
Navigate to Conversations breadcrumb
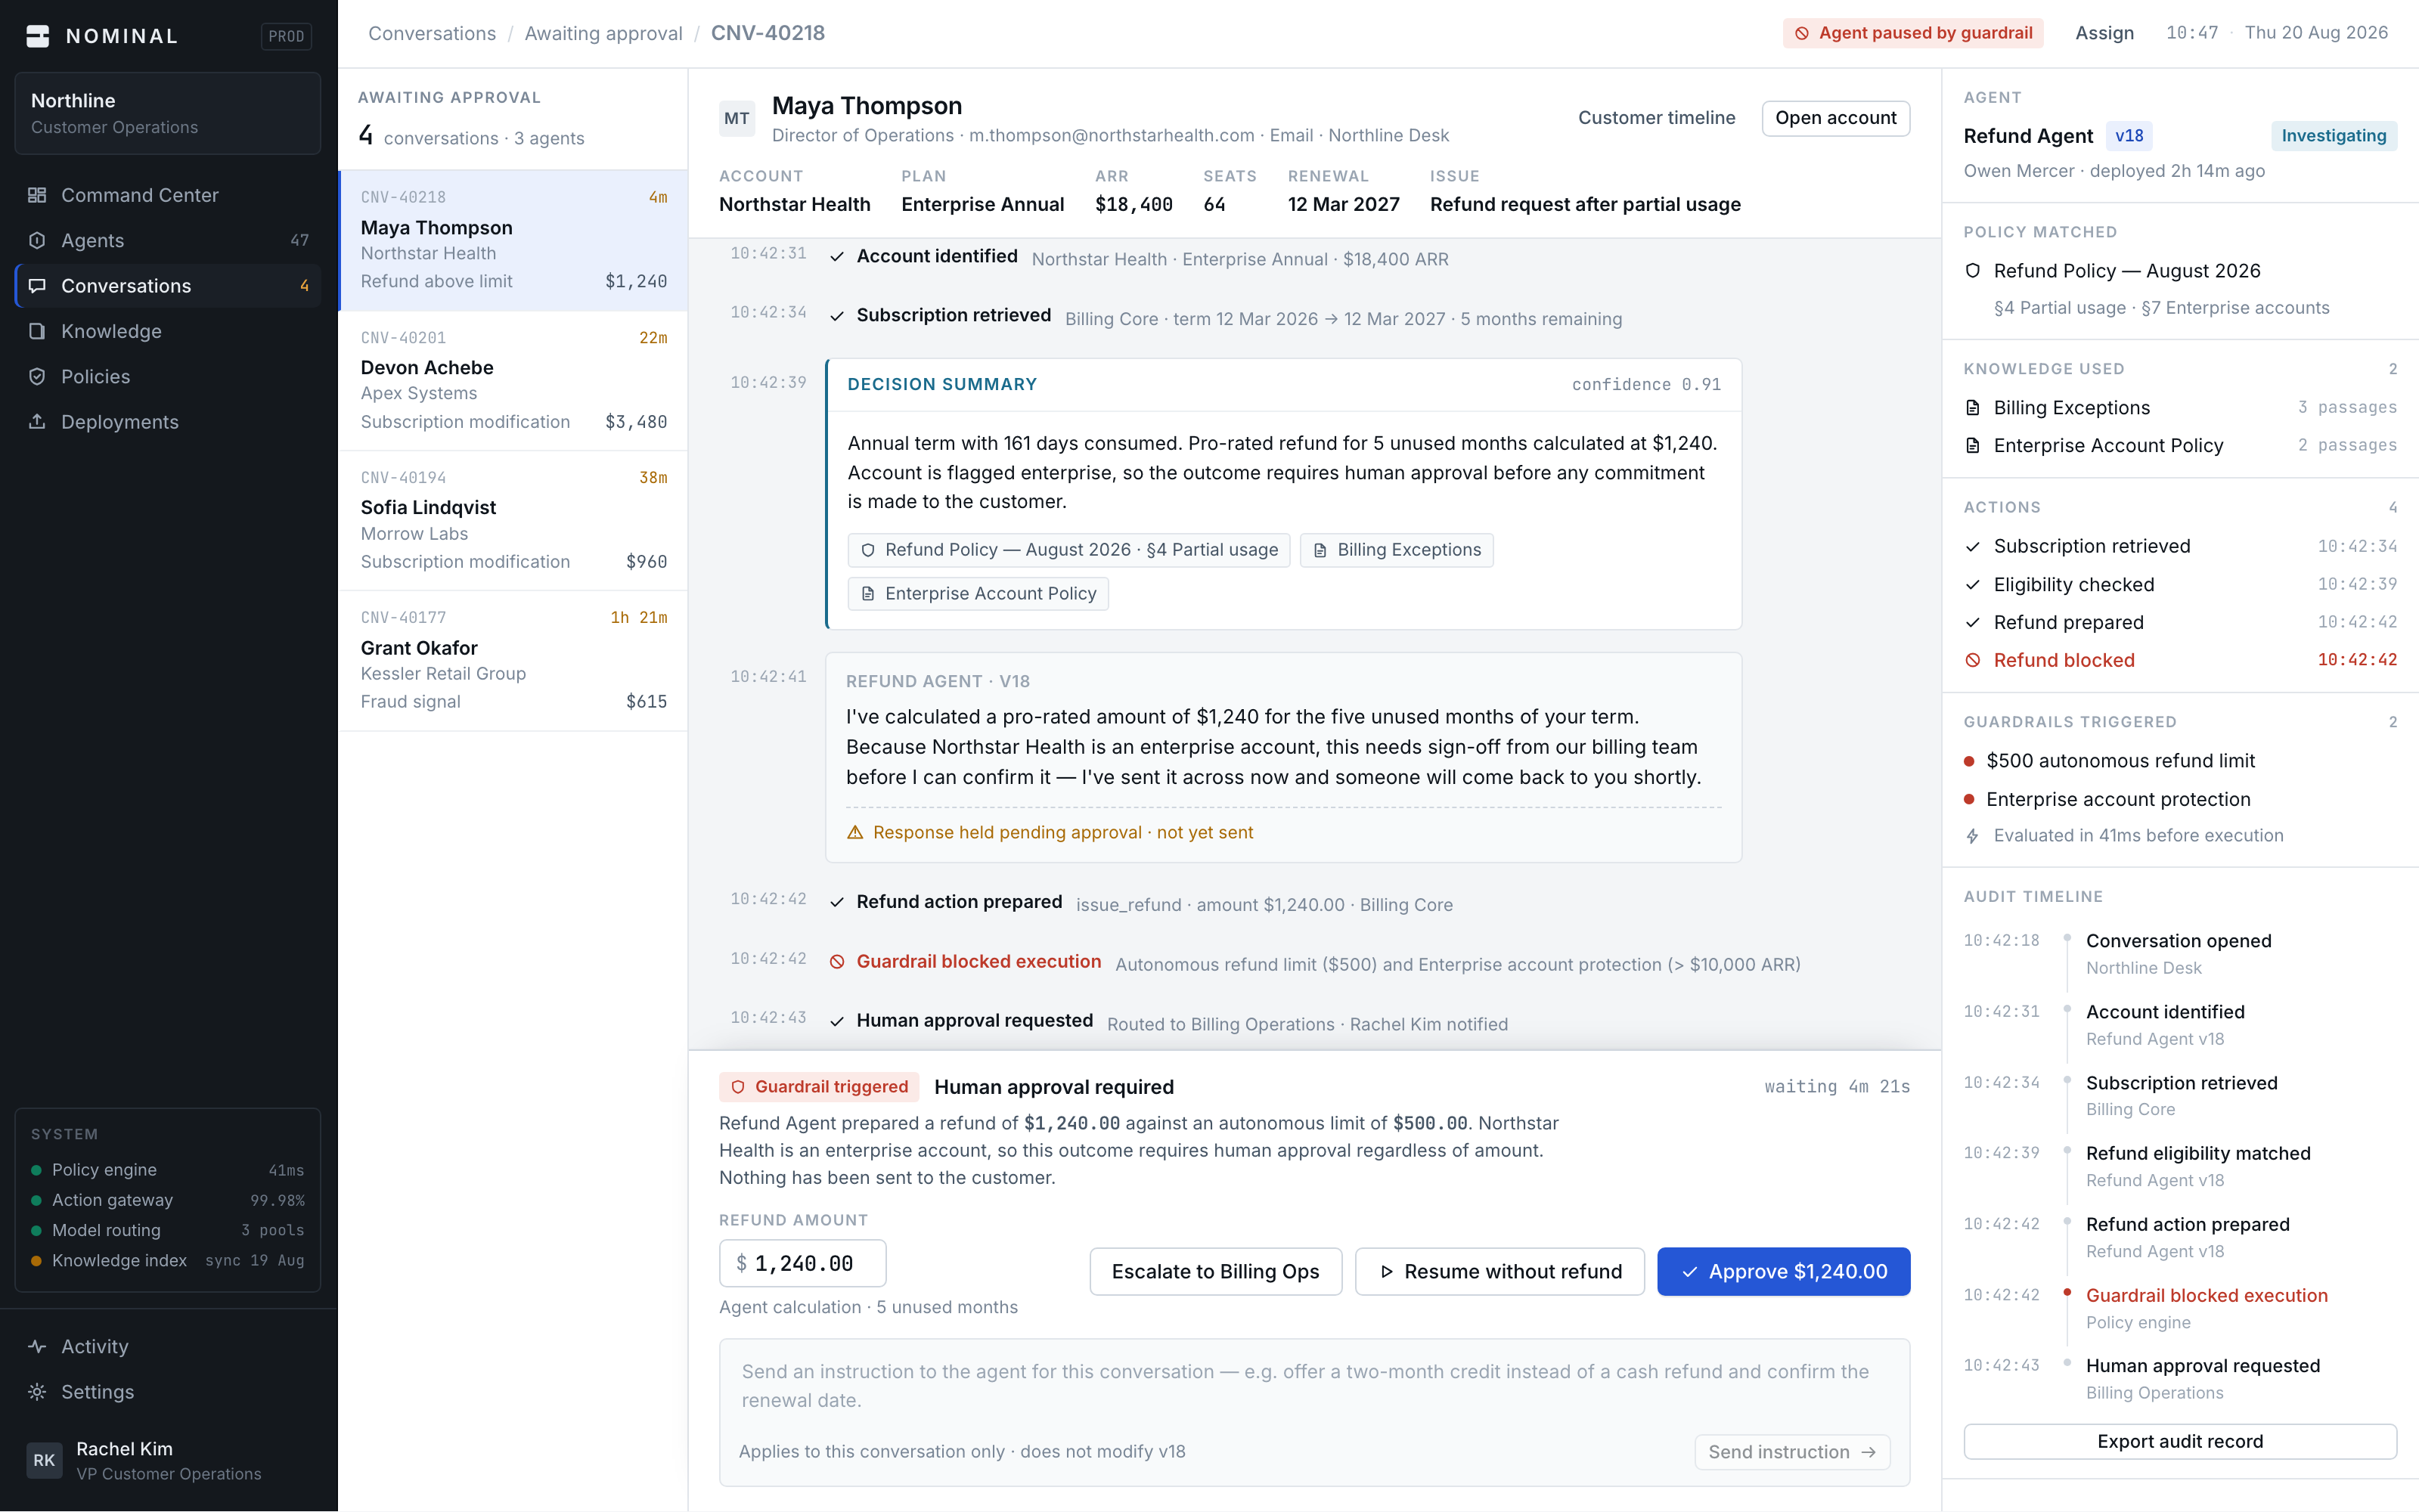pyautogui.click(x=432, y=33)
